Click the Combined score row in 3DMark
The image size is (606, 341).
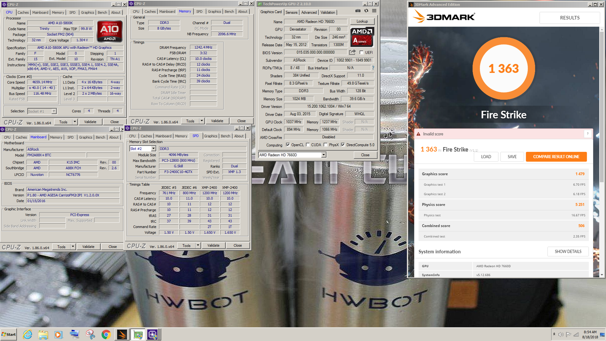click(503, 226)
